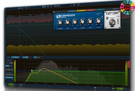This screenshot has width=135, height=91.
Task: Delete preset with trash can icon
Action: click(x=78, y=5)
